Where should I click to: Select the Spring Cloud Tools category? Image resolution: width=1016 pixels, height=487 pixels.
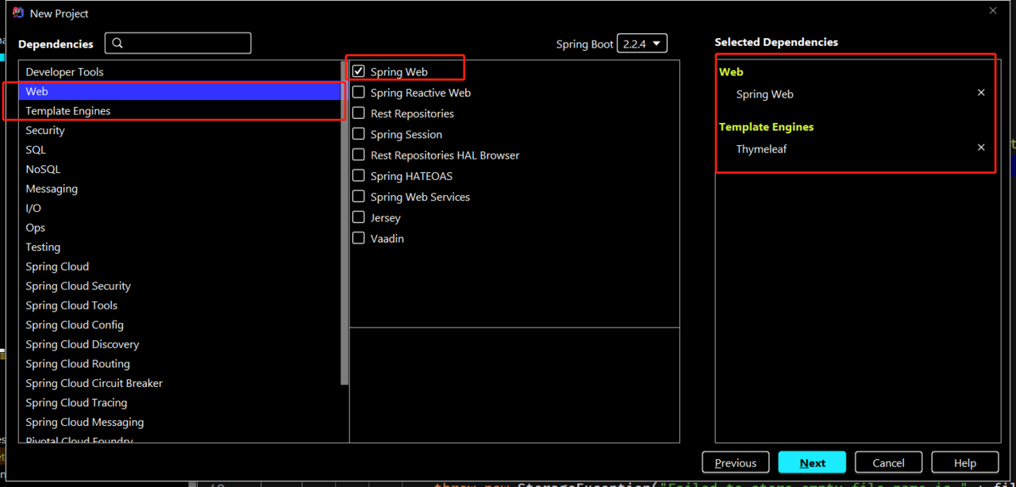coord(180,305)
